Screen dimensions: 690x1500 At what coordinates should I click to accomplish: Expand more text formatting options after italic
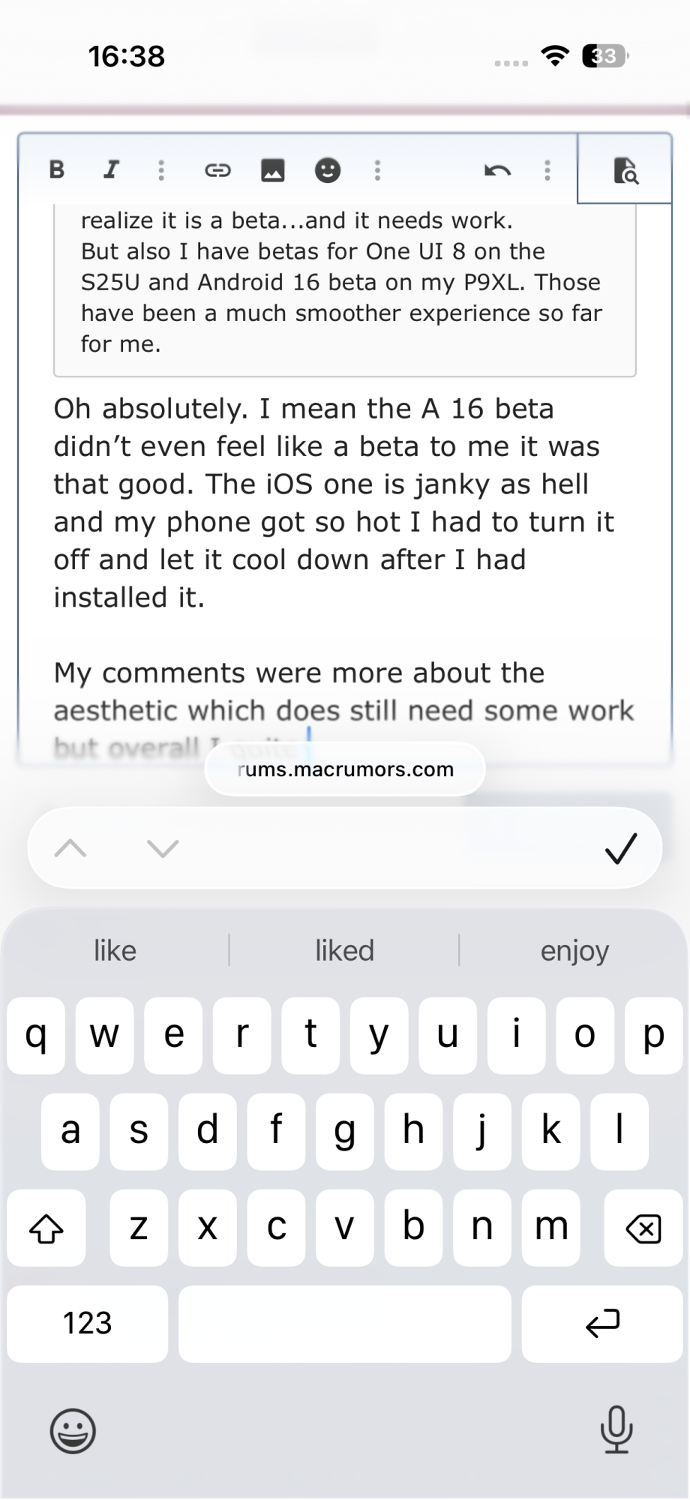[161, 170]
